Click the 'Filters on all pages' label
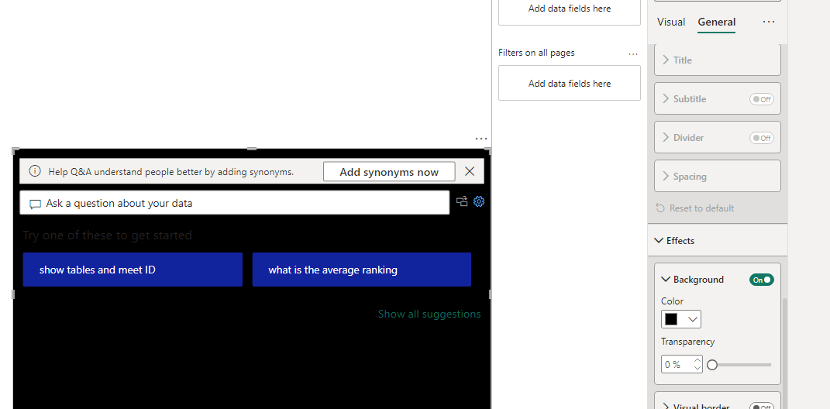830x409 pixels. click(x=536, y=53)
